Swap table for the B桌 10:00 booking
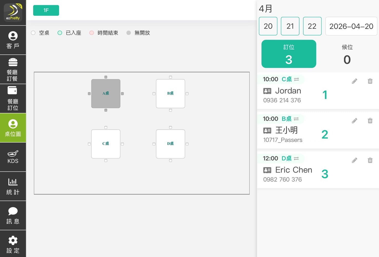 [x=296, y=119]
